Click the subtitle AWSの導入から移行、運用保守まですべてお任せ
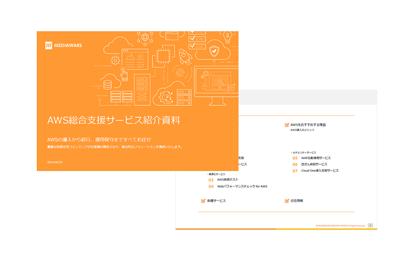The image size is (414, 261). coord(99,140)
